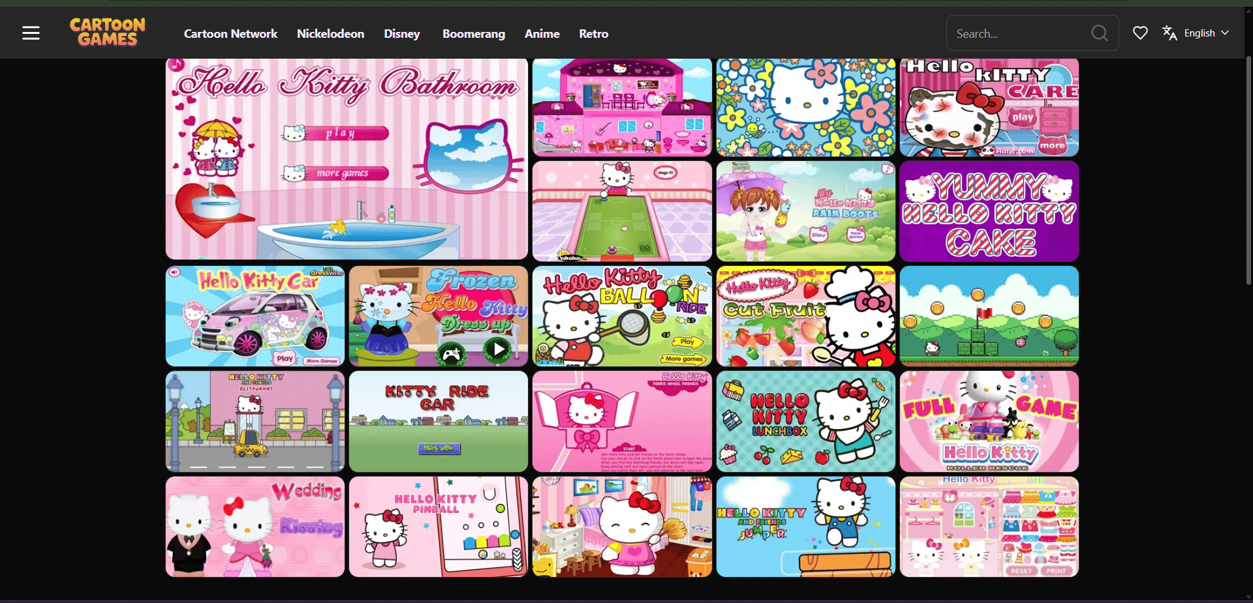Screen dimensions: 1253x603
Task: Open the Hello Kitty flowers game thumbnail
Action: [x=806, y=108]
